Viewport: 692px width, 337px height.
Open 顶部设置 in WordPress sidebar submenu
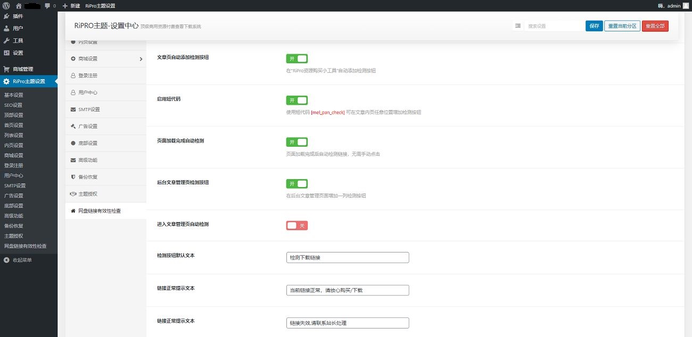pos(14,115)
